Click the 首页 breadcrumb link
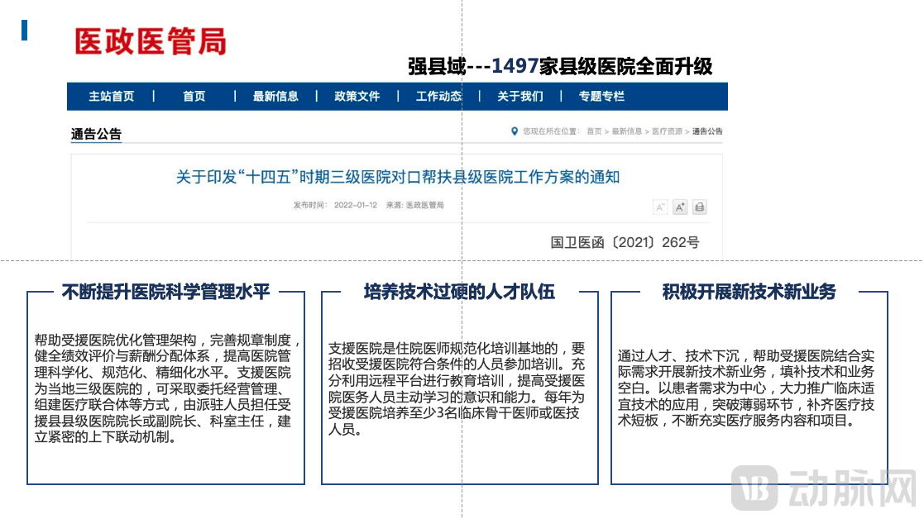The width and height of the screenshot is (924, 519). click(594, 131)
